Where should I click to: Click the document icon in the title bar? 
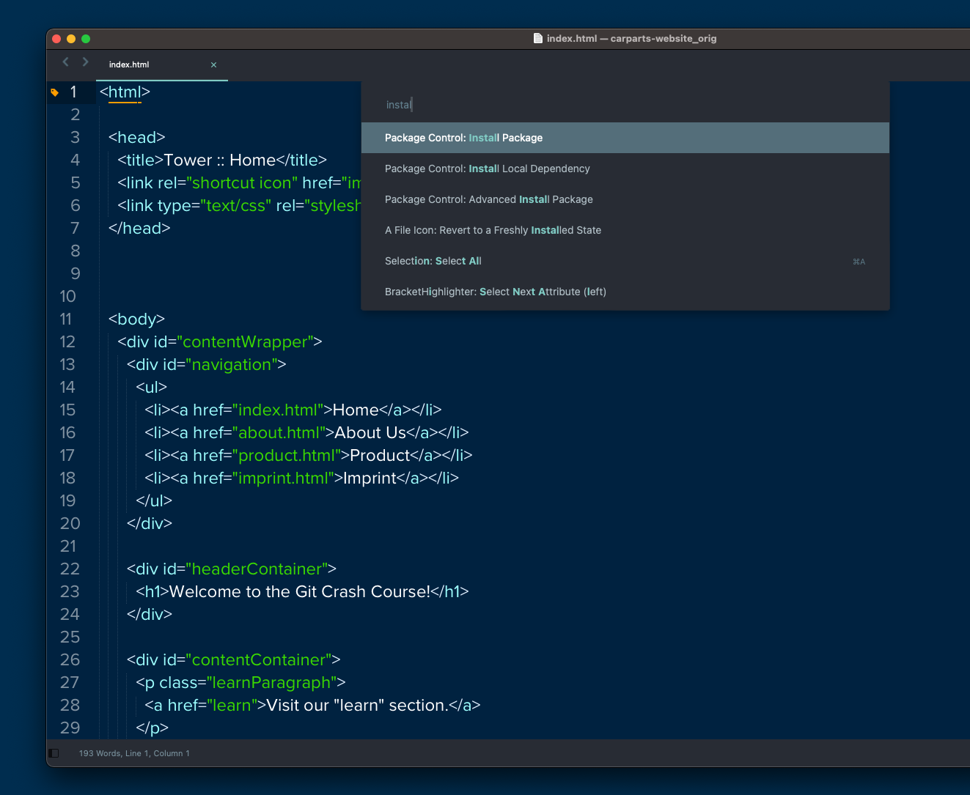[537, 38]
